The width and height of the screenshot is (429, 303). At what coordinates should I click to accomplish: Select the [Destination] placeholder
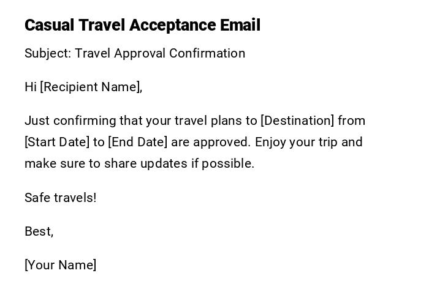click(298, 121)
